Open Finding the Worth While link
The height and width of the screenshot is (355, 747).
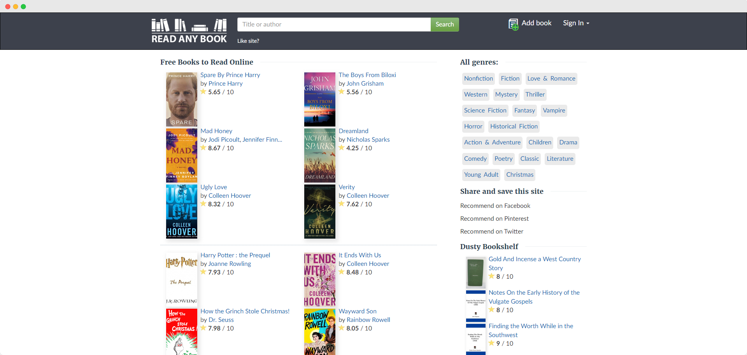click(x=531, y=330)
